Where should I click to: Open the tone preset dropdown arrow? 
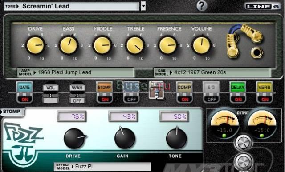click(143, 6)
